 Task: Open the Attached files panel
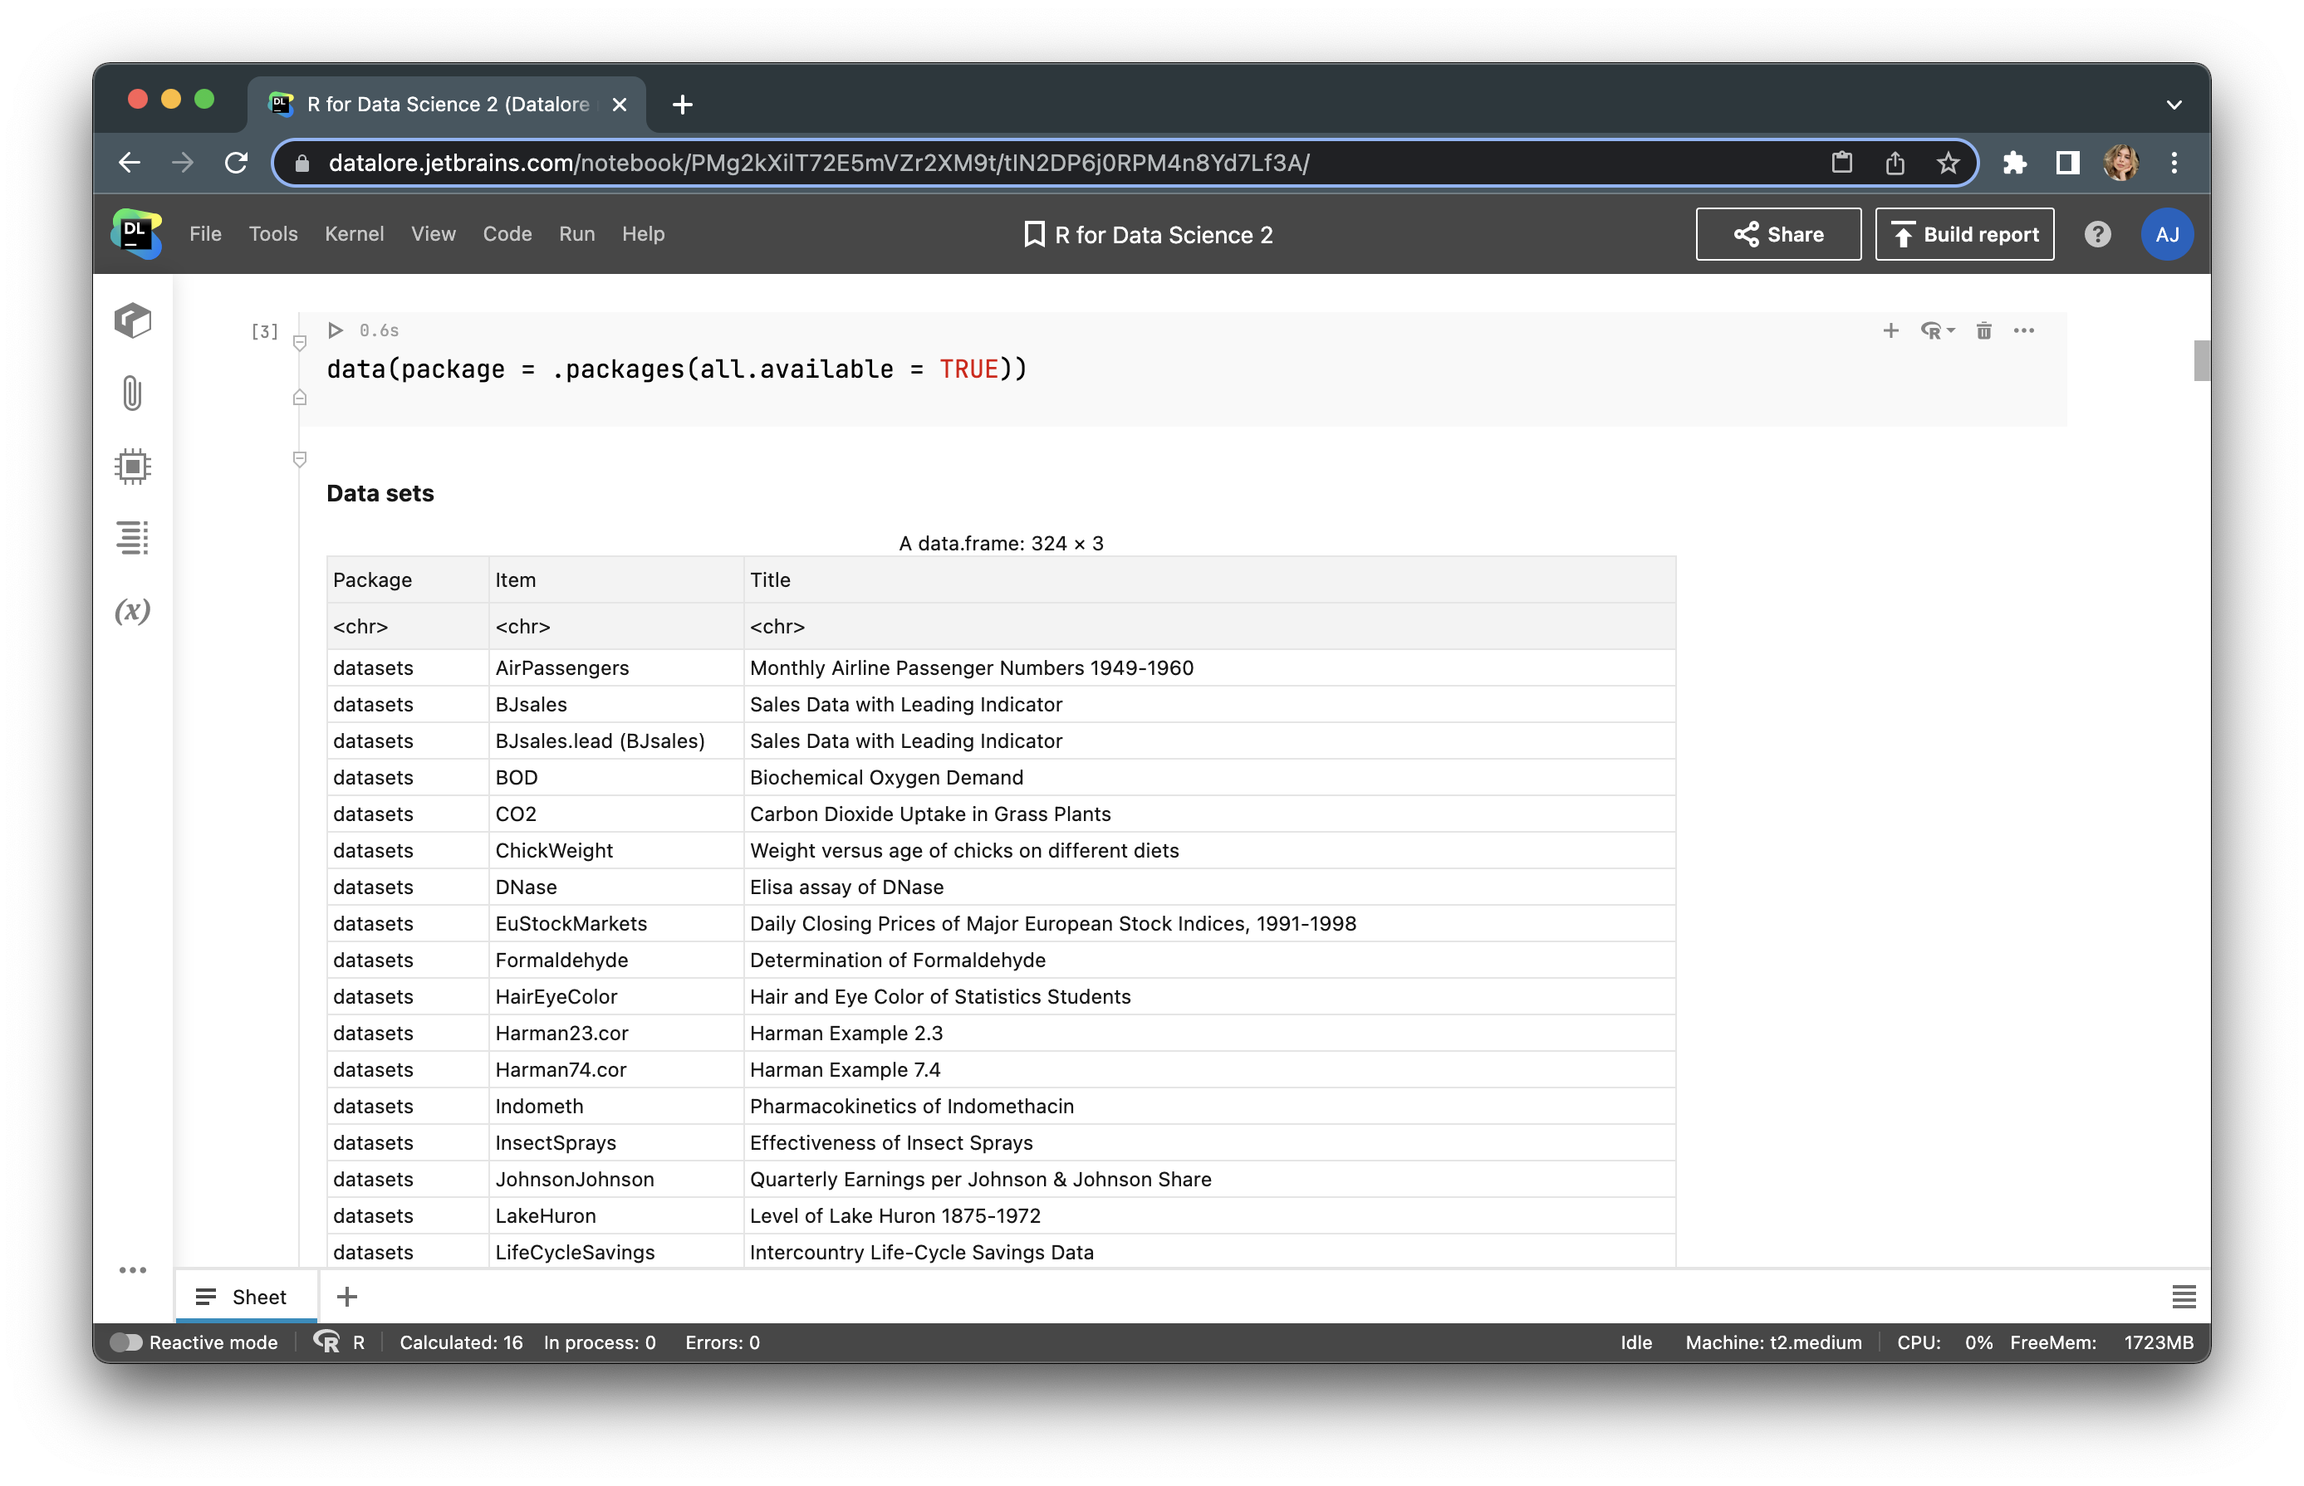click(132, 393)
